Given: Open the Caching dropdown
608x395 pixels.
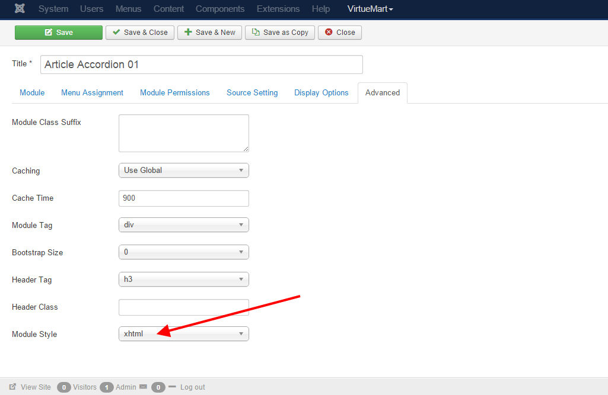Looking at the screenshot, I should coord(183,171).
